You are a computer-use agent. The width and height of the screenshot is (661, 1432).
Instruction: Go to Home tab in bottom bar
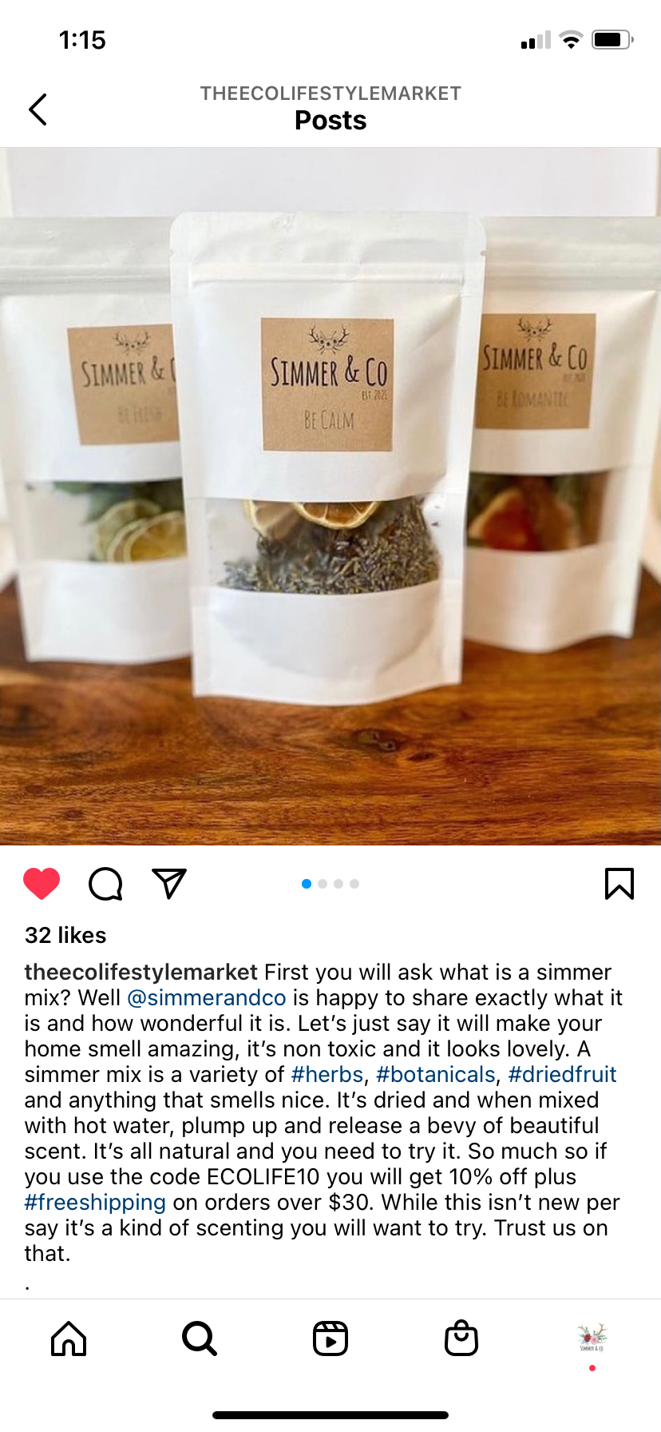pos(69,1339)
